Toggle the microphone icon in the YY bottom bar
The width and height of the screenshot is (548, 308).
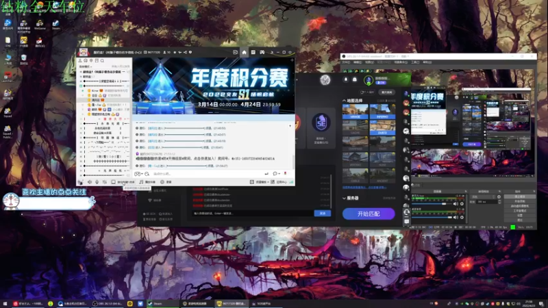pos(97,182)
